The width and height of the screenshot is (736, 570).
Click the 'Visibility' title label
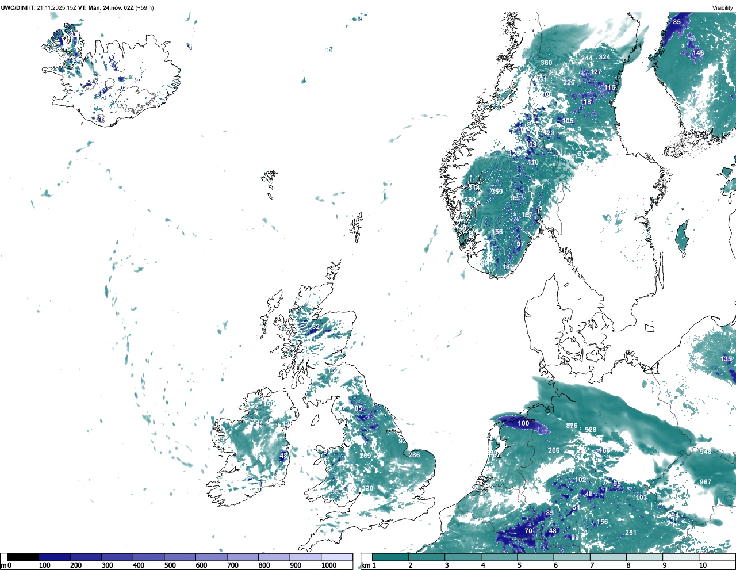(x=723, y=7)
